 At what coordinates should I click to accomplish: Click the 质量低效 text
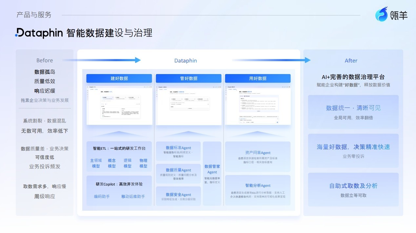pyautogui.click(x=45, y=81)
